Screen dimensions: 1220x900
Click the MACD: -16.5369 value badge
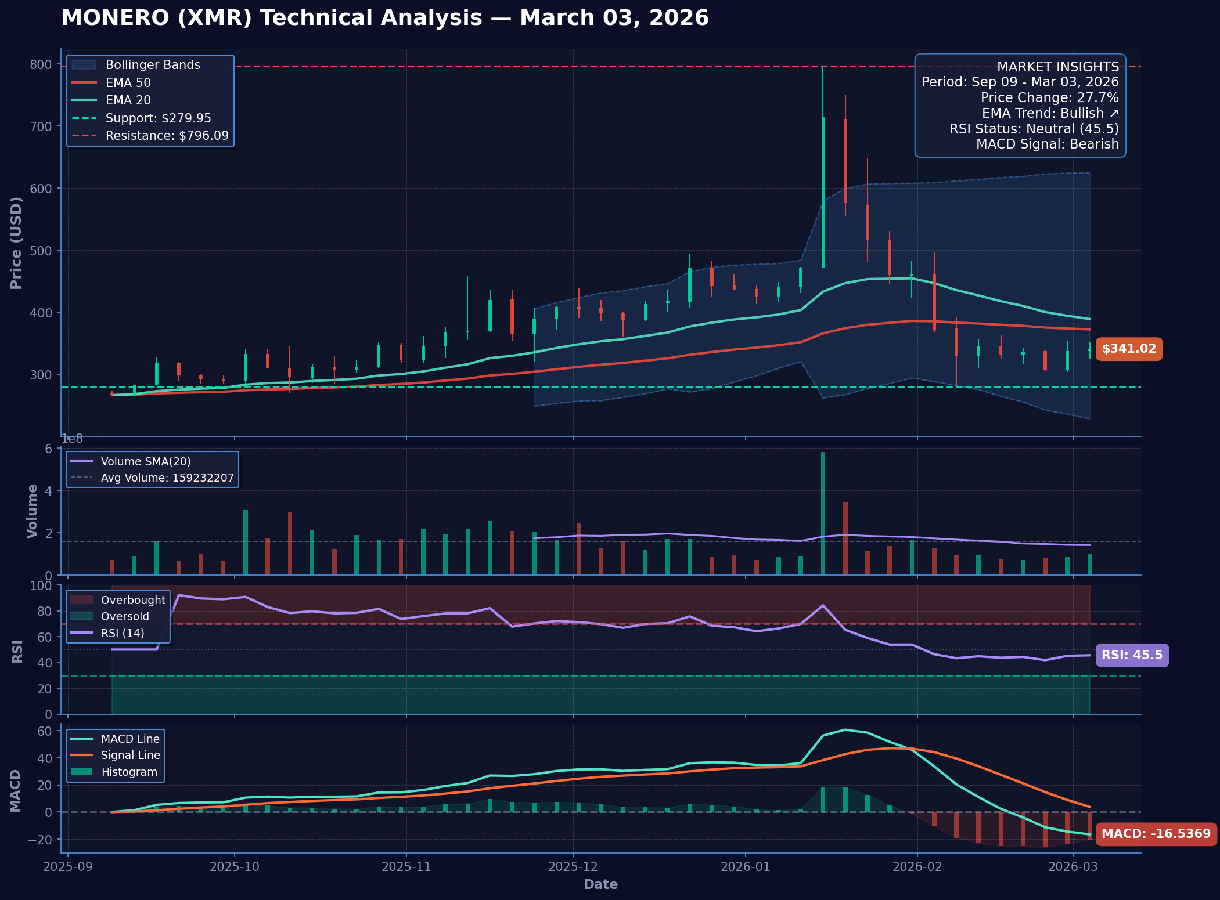coord(1156,834)
